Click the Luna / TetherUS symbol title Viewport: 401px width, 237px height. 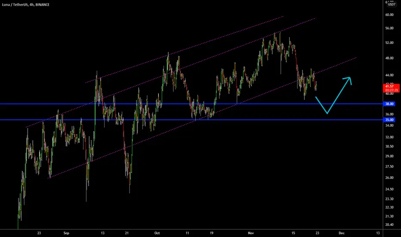(x=25, y=5)
